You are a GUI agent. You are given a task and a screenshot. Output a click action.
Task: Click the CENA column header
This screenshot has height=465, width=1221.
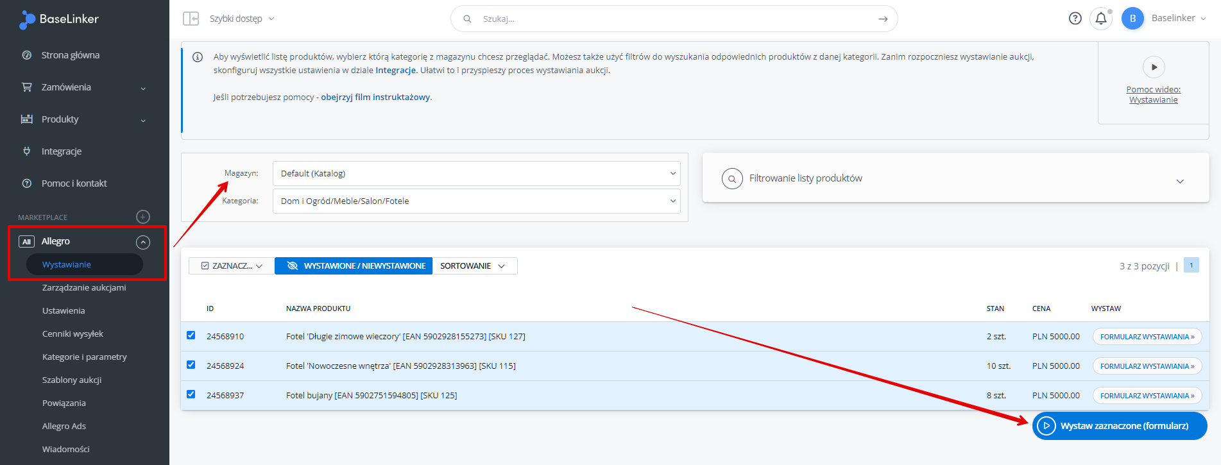[x=1041, y=309]
